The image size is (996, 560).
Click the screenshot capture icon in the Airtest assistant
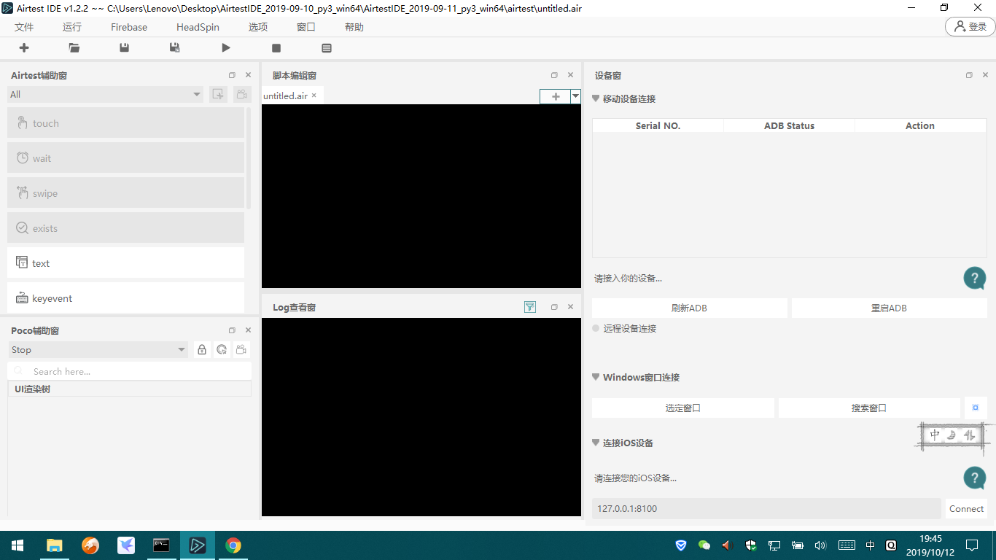[x=217, y=94]
